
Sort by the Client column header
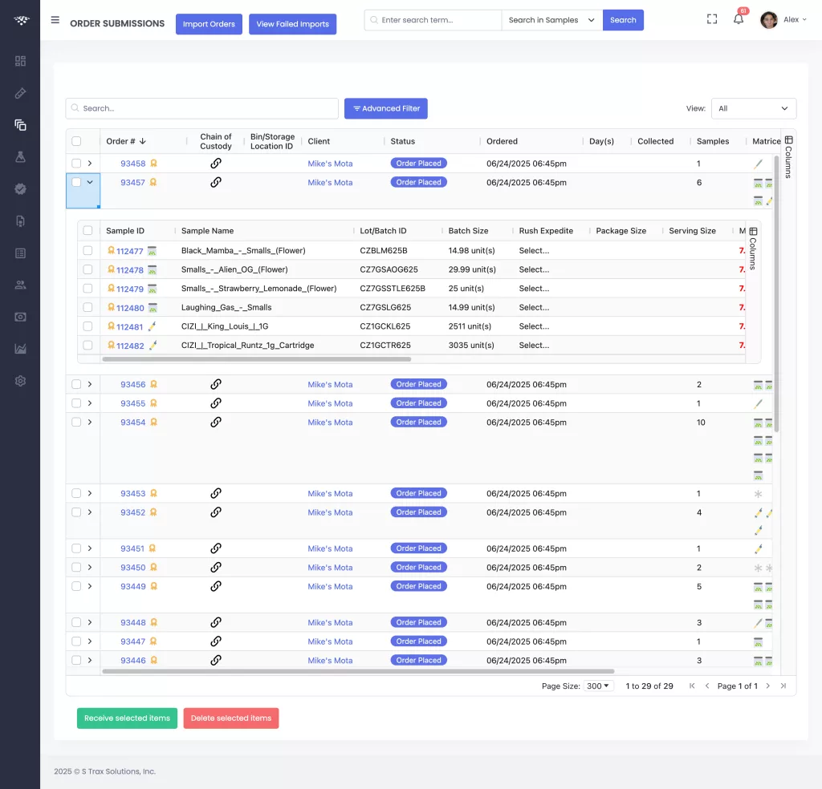(319, 141)
